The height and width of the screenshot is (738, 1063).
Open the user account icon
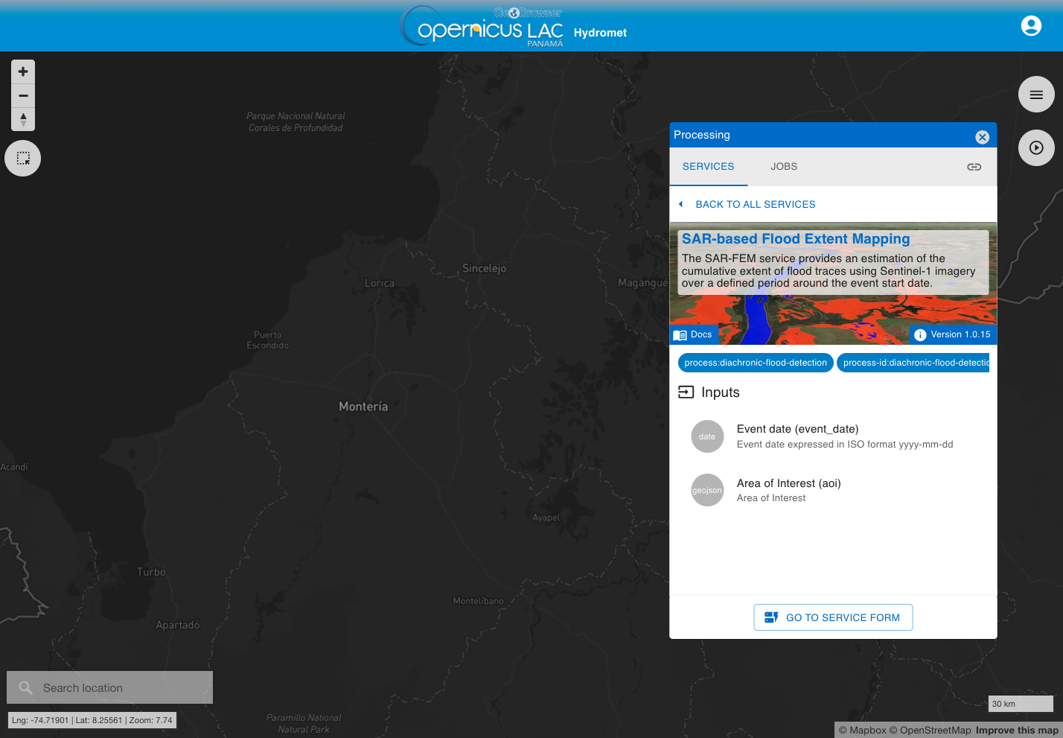click(1031, 26)
